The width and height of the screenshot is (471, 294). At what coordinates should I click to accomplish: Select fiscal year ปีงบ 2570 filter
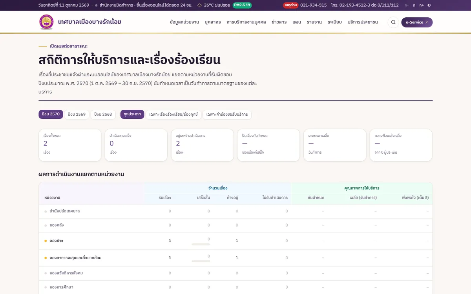[51, 114]
